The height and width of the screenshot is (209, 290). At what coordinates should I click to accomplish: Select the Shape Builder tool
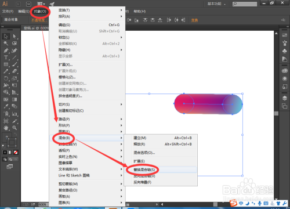[x=6, y=92]
